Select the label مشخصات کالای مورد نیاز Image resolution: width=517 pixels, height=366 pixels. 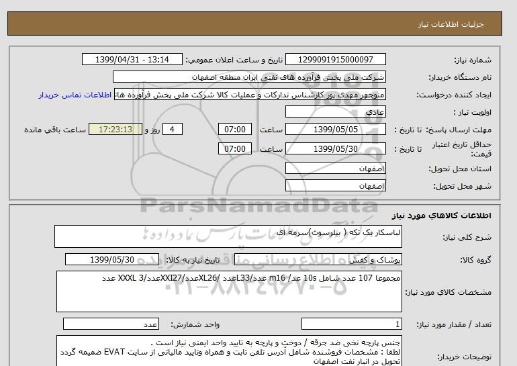coord(448,292)
